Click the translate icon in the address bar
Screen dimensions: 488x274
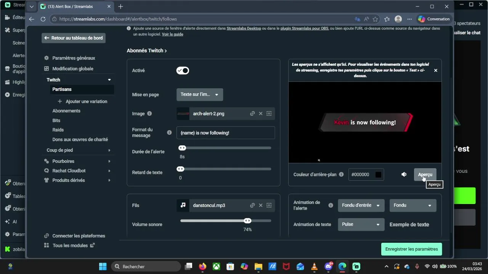(357, 19)
